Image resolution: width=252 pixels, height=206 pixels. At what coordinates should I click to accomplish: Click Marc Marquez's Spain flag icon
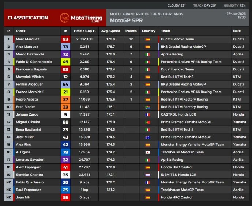[x=148, y=39]
